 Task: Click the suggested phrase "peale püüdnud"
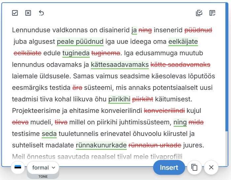pyautogui.click(x=80, y=42)
